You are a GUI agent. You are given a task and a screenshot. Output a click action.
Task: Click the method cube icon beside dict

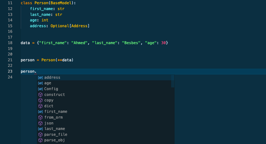40,106
